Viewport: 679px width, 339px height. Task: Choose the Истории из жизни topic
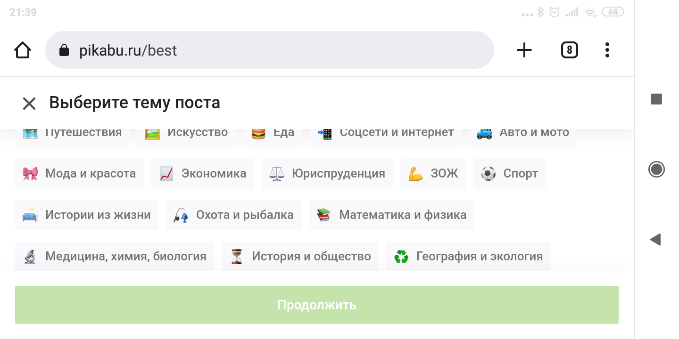(87, 215)
